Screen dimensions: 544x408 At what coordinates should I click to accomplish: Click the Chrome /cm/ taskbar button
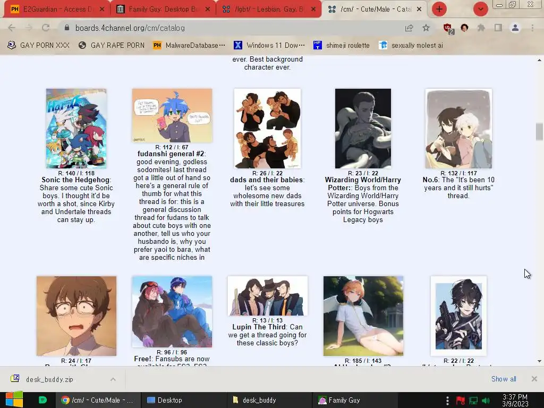coord(98,400)
